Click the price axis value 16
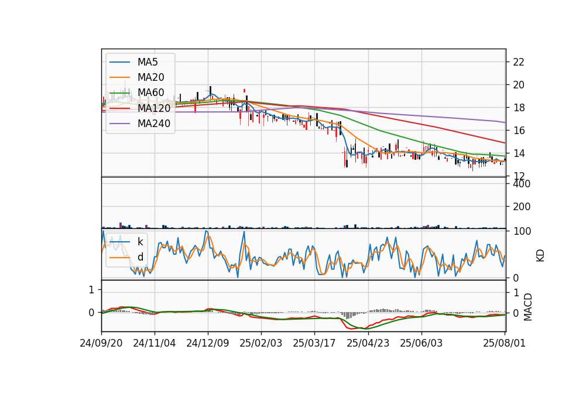The width and height of the screenshot is (562, 404). (519, 131)
